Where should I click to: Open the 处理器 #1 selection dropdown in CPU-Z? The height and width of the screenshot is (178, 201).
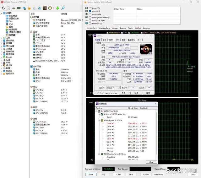click(113, 88)
